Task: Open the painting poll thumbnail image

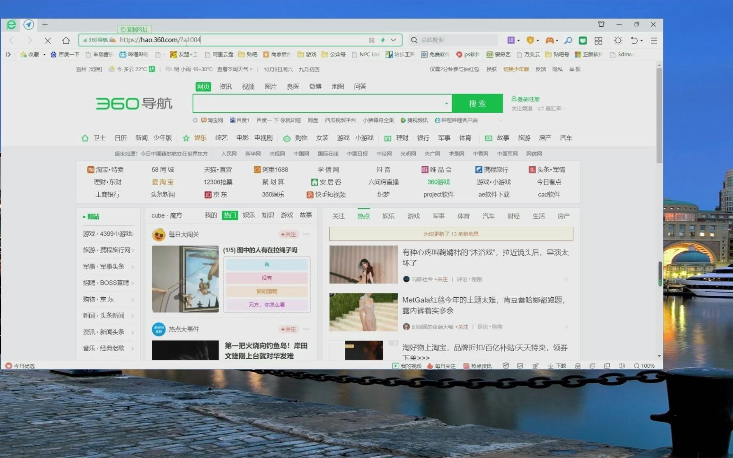Action: click(x=185, y=279)
